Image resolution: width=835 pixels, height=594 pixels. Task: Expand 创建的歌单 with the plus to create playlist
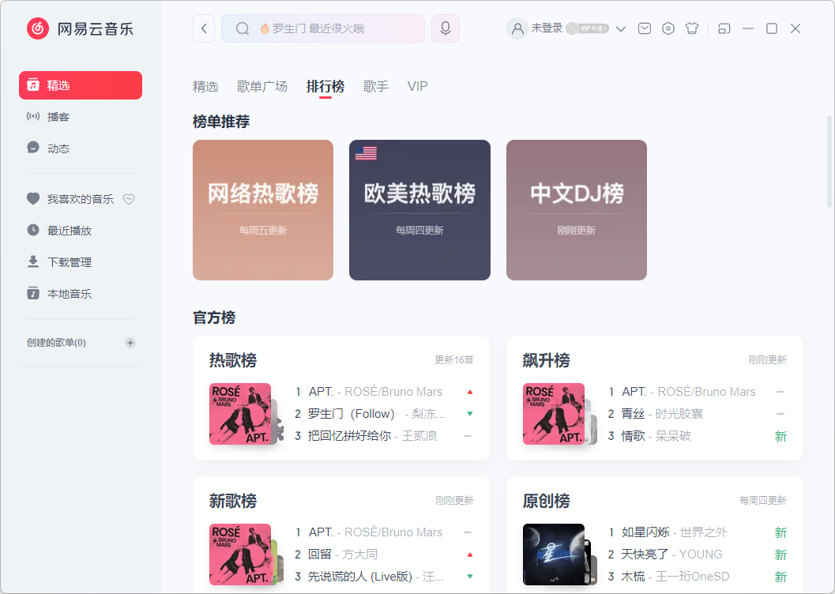coord(130,342)
